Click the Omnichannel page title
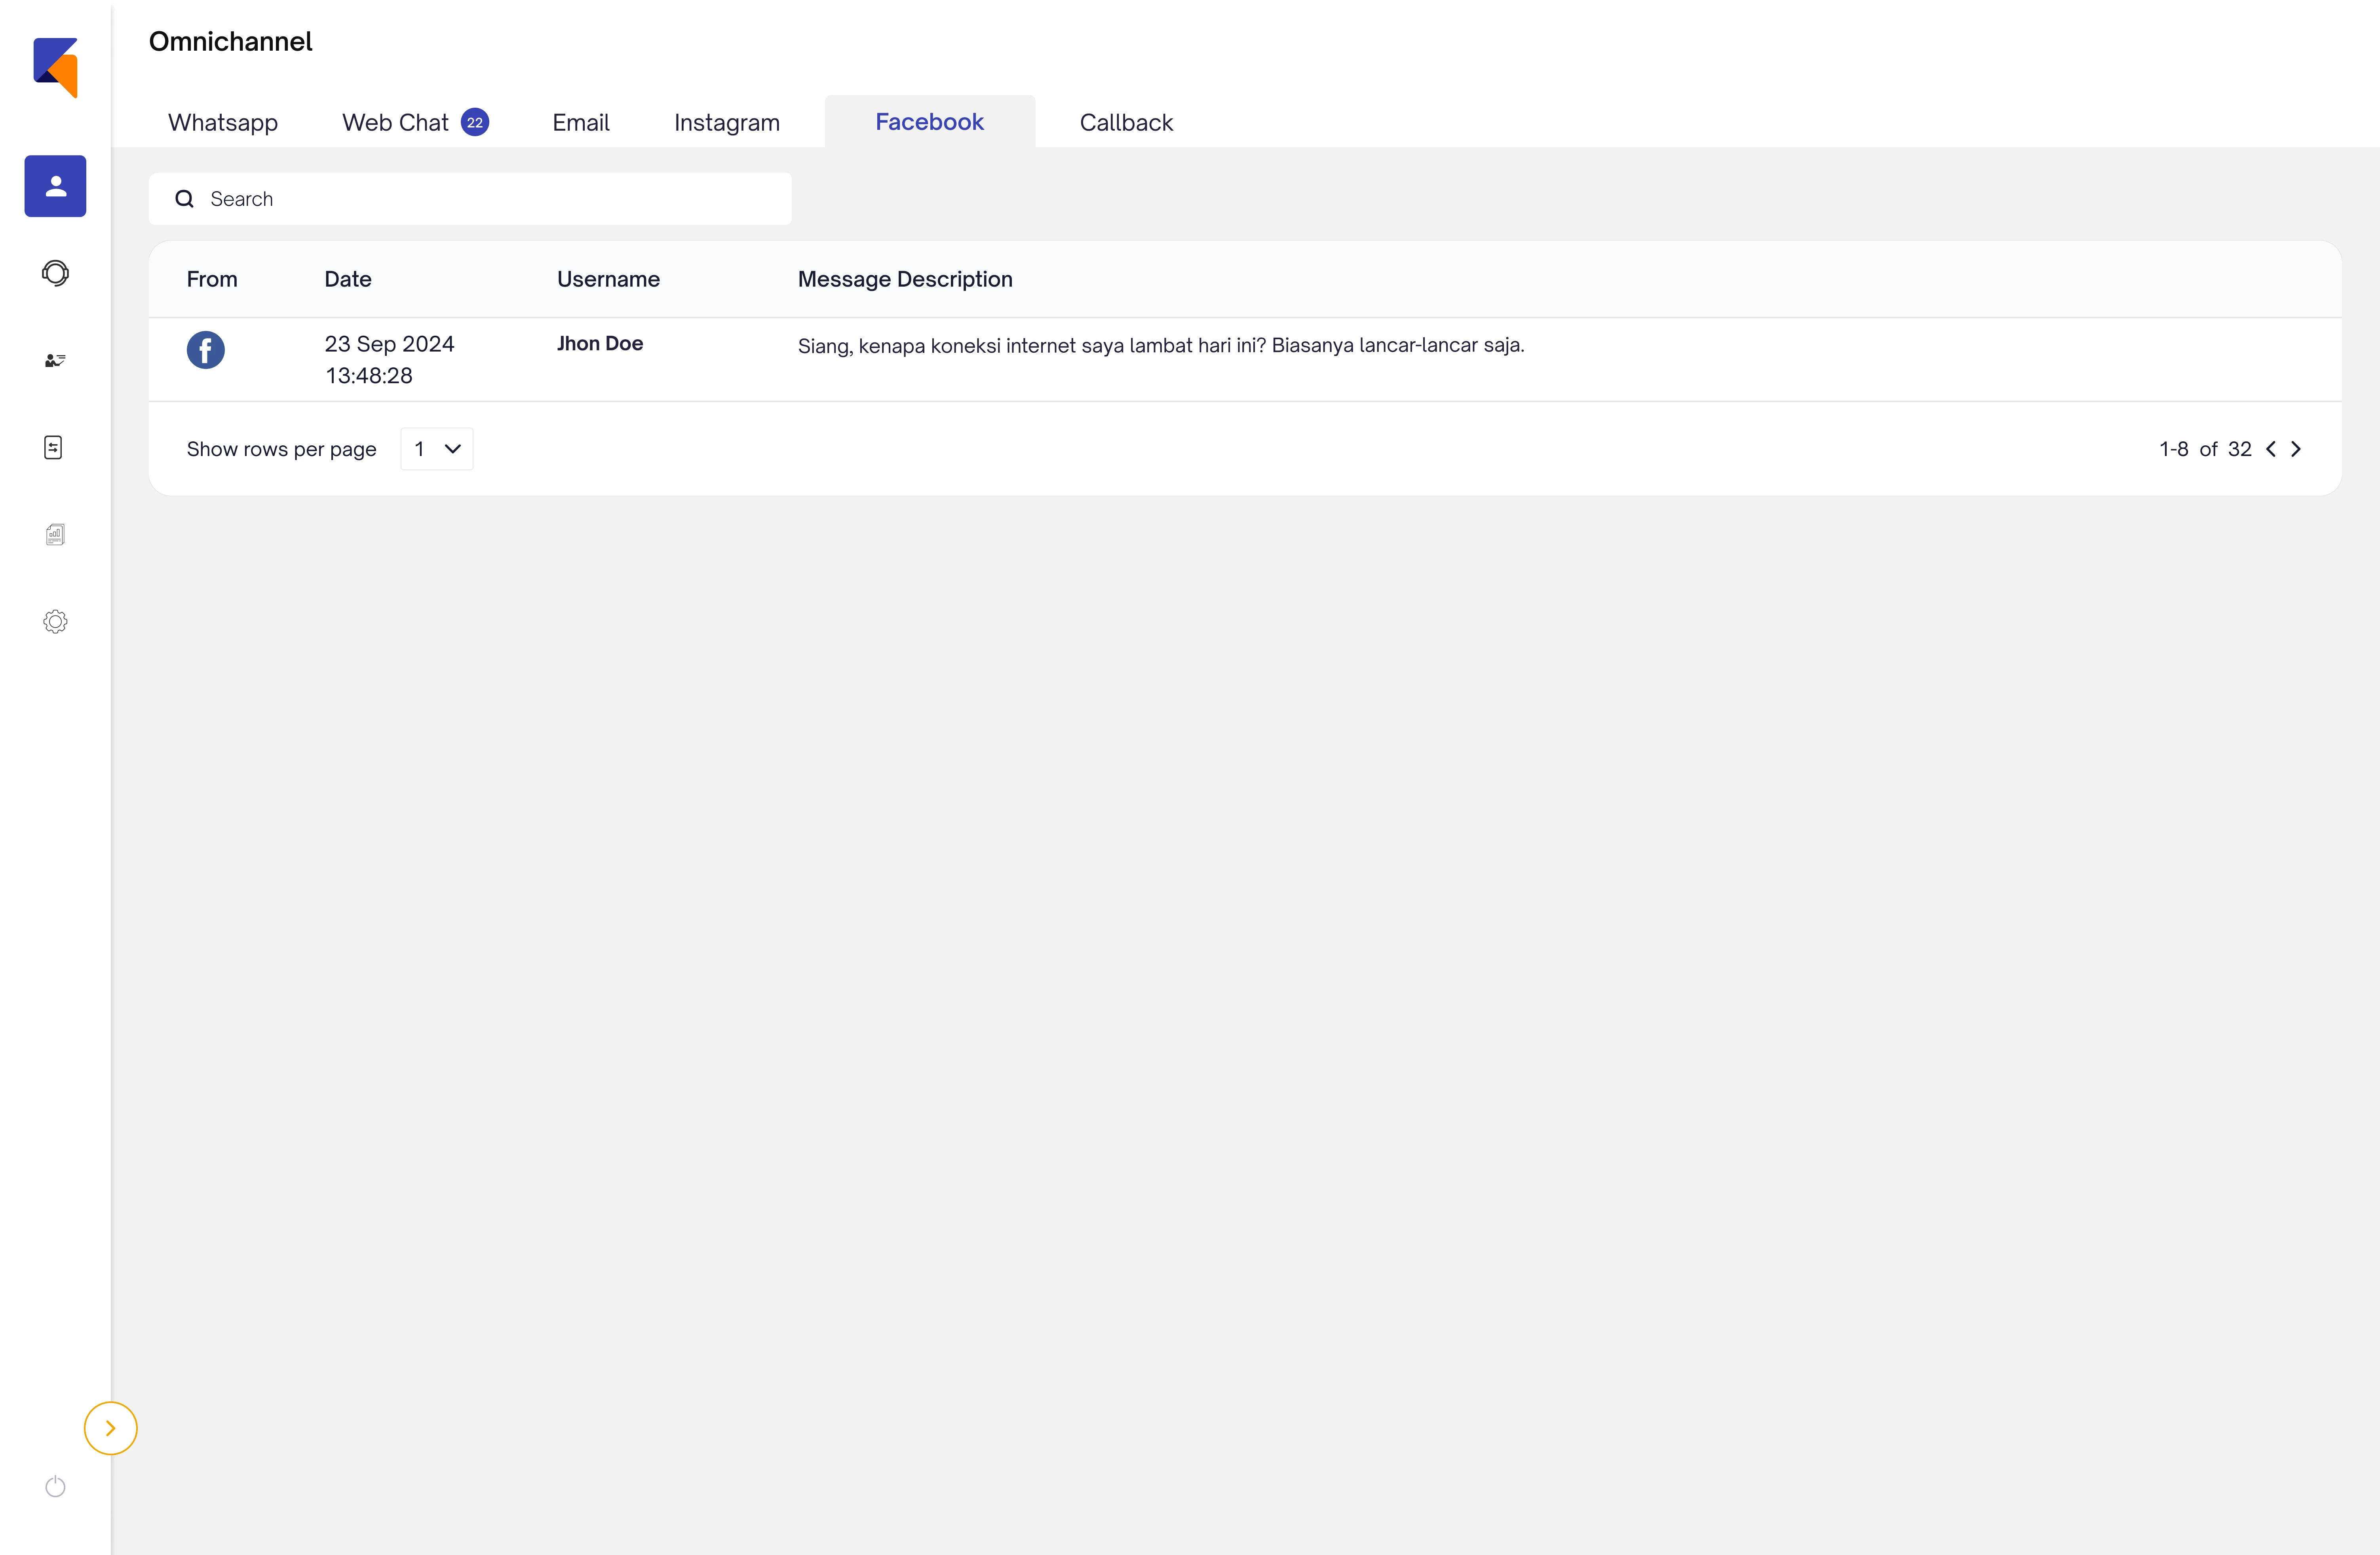The height and width of the screenshot is (1555, 2380). click(231, 41)
